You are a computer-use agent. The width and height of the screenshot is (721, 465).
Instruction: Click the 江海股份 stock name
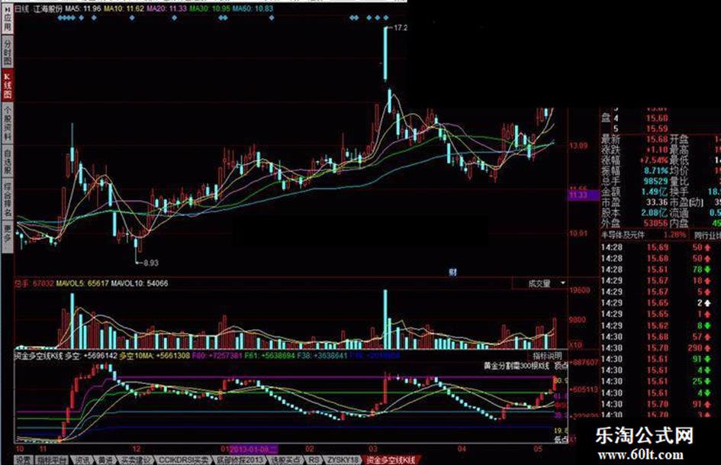coord(48,8)
